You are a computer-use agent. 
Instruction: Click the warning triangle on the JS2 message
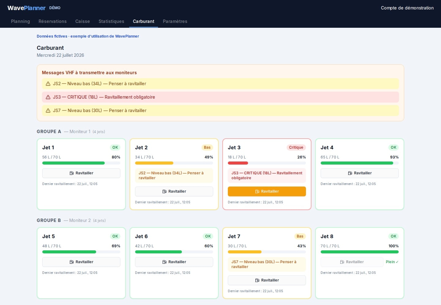click(48, 84)
